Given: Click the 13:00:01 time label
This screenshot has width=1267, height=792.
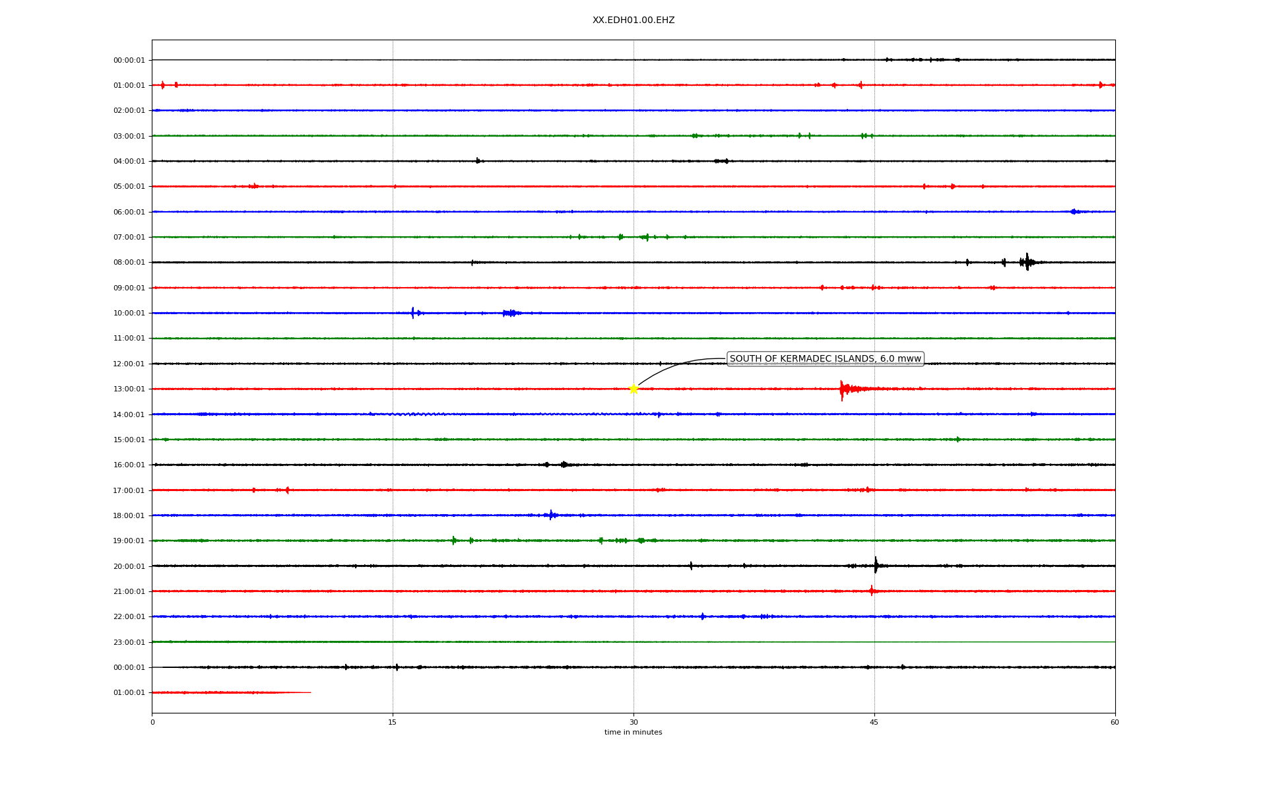Looking at the screenshot, I should point(129,389).
